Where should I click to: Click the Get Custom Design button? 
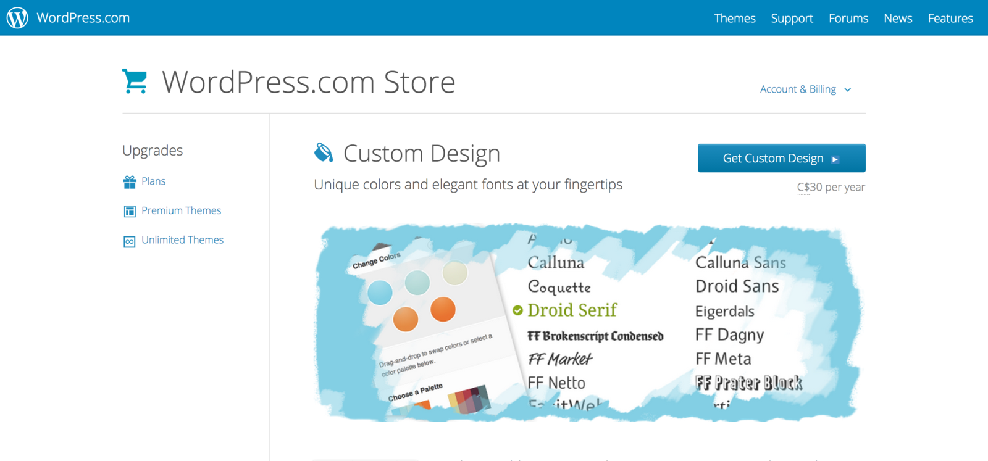[x=782, y=158]
